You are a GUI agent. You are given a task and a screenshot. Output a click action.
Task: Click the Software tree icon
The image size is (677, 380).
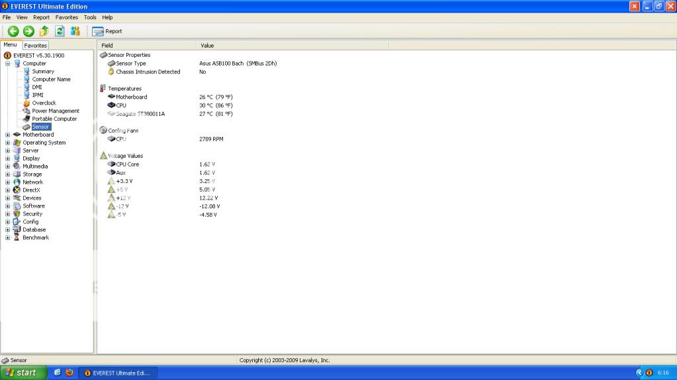(x=17, y=206)
